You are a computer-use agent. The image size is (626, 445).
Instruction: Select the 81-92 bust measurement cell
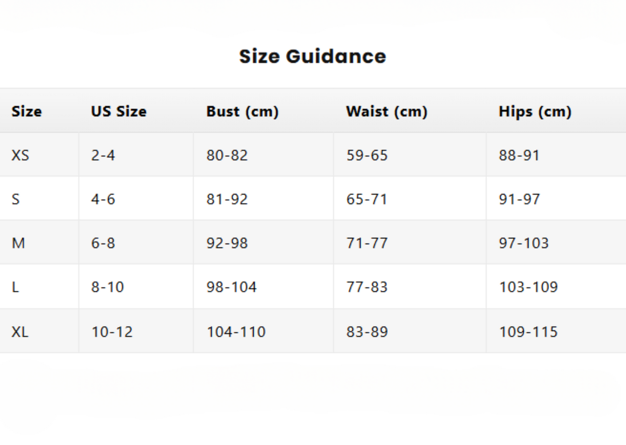tap(227, 199)
